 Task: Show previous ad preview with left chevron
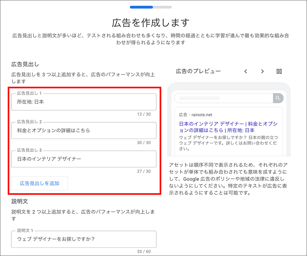click(246, 71)
